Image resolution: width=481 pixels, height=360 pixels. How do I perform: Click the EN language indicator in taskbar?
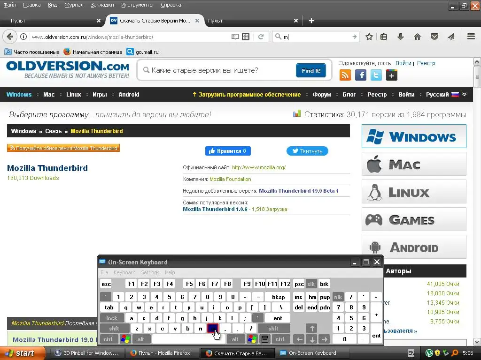click(411, 353)
